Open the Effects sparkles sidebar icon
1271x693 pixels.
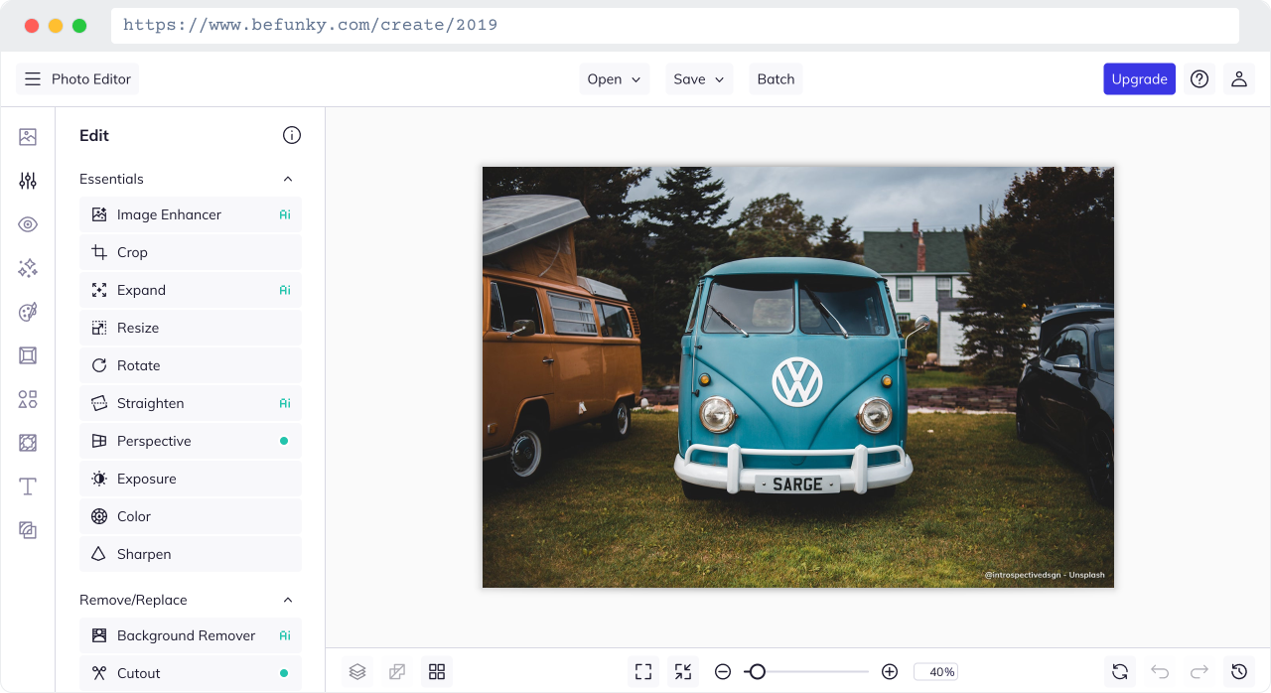coord(28,268)
